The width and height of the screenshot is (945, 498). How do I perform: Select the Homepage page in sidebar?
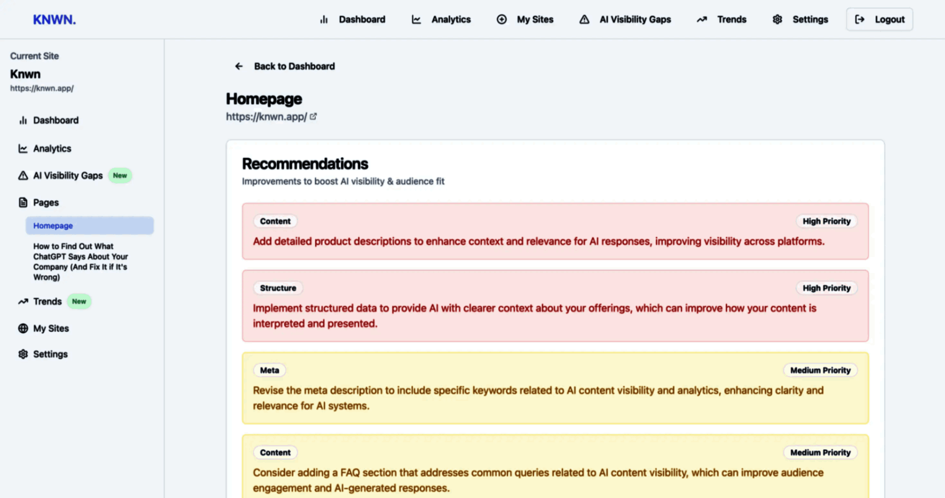pyautogui.click(x=53, y=225)
